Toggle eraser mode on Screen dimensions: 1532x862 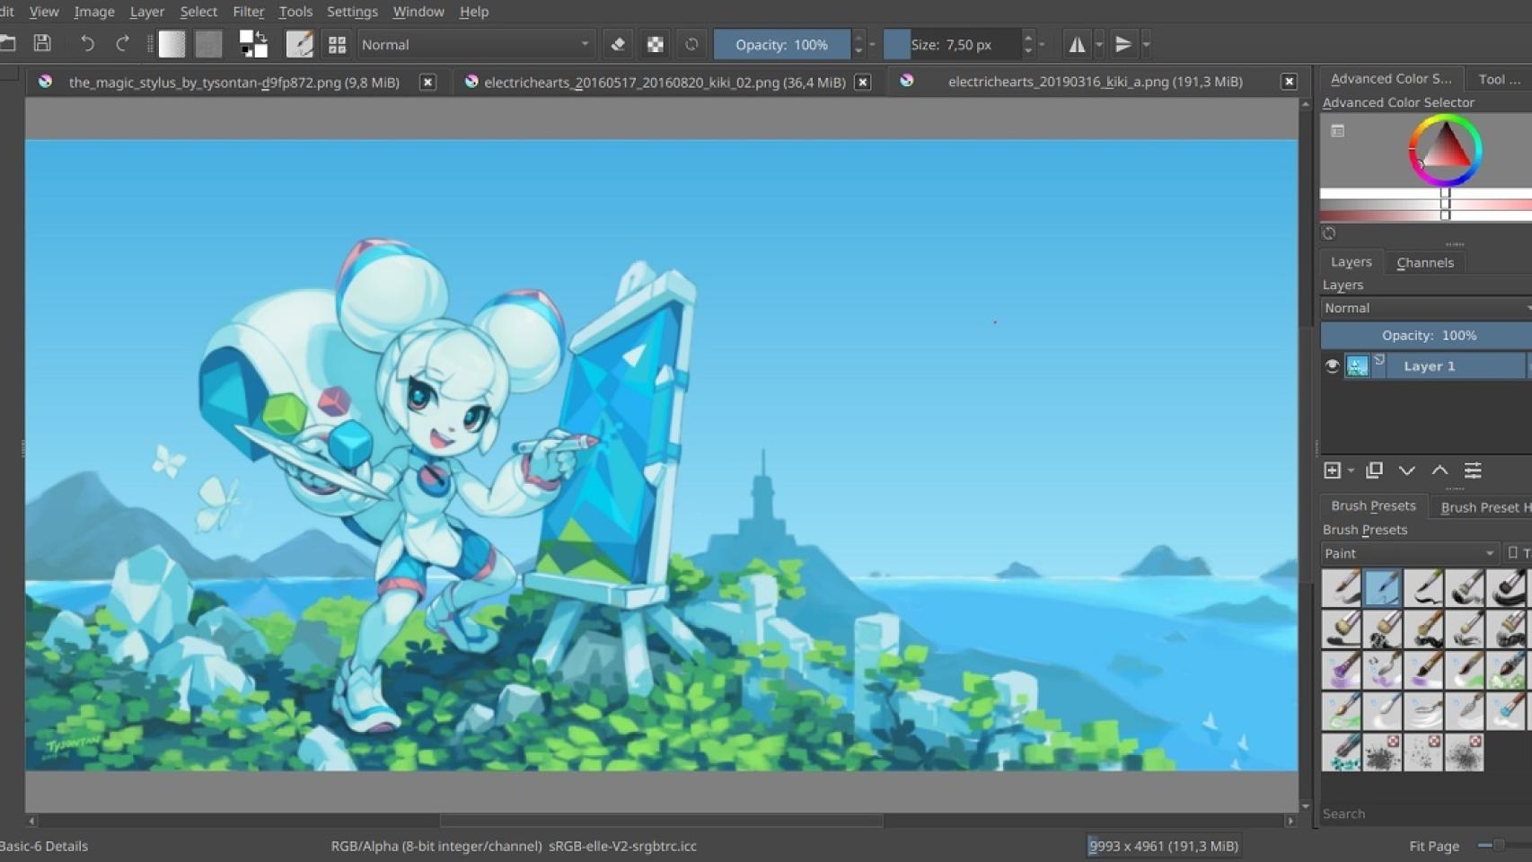tap(618, 44)
